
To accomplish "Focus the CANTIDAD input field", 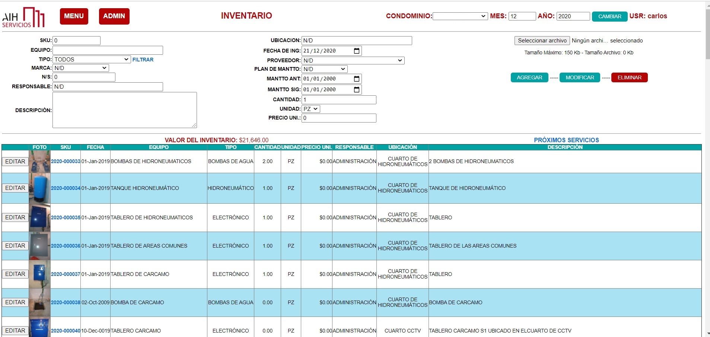I will point(339,100).
